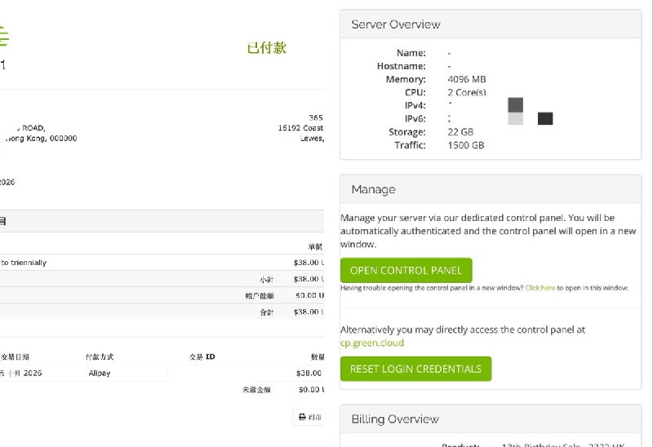Click the IPv4 label in Server Overview
653x447 pixels.
[415, 106]
